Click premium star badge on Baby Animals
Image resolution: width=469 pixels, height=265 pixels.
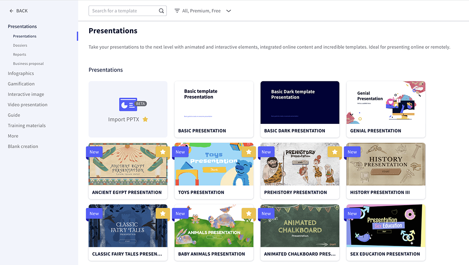point(249,213)
